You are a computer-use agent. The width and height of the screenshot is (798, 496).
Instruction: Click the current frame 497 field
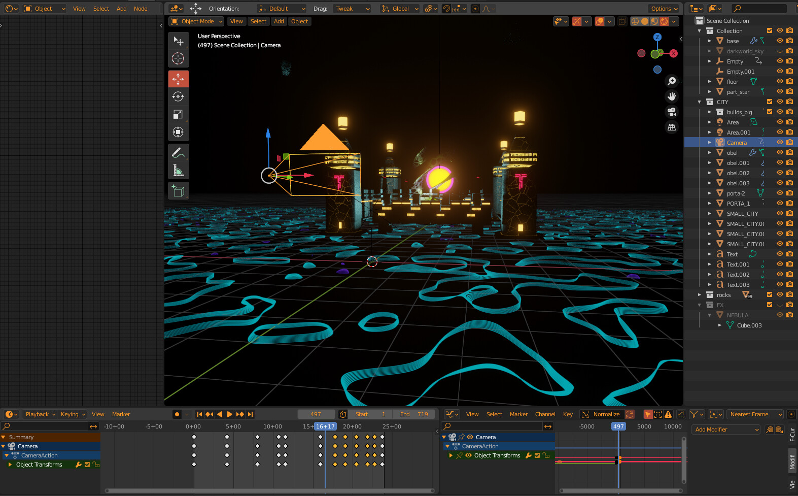tap(316, 414)
